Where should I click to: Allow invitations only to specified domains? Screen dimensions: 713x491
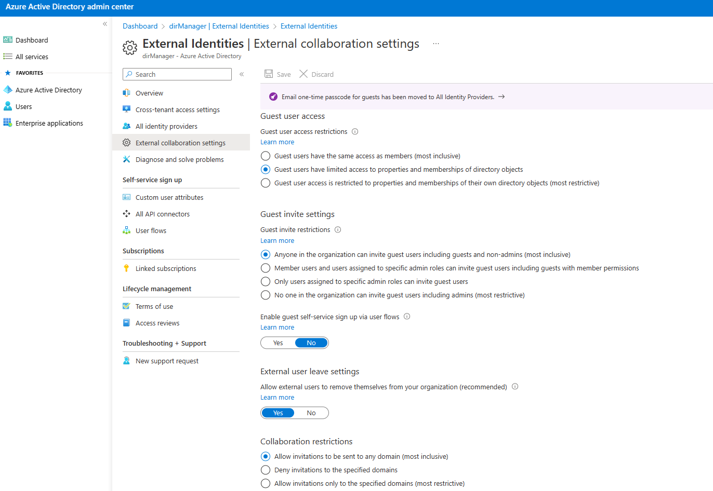pos(266,483)
